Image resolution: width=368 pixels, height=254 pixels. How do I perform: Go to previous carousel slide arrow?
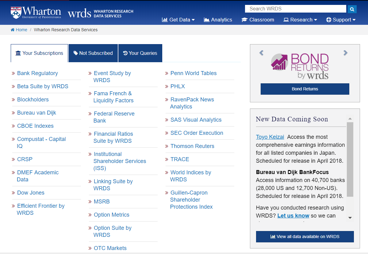[261, 53]
